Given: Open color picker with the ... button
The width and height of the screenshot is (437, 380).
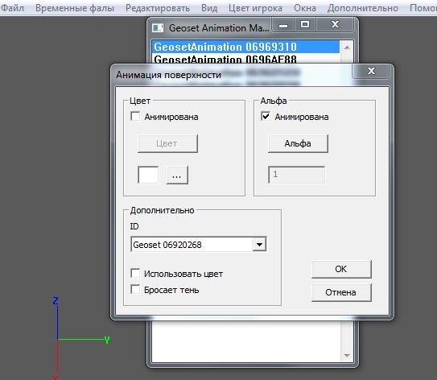Looking at the screenshot, I should (x=177, y=175).
